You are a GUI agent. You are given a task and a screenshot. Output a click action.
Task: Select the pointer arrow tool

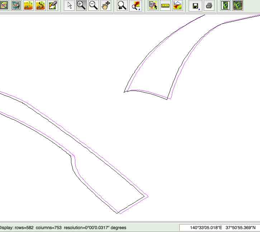point(69,5)
